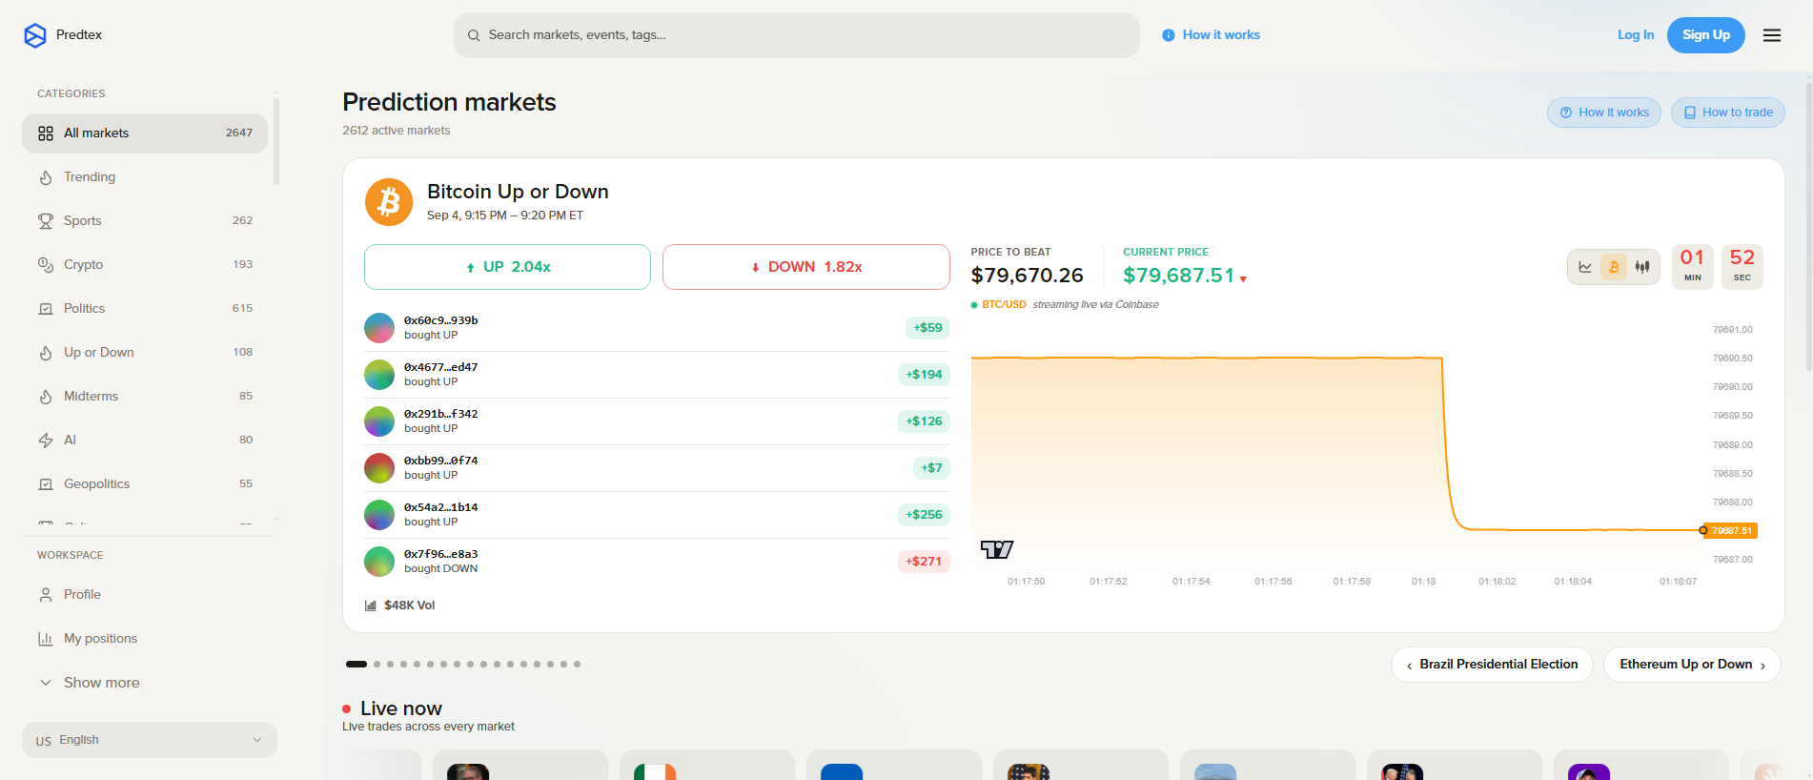Click the orange Bitcoin logo on the market card
1813x780 pixels.
[x=389, y=202]
